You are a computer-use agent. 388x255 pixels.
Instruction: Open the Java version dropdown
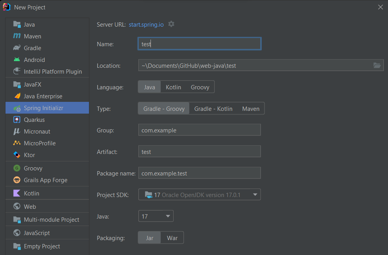(x=156, y=216)
